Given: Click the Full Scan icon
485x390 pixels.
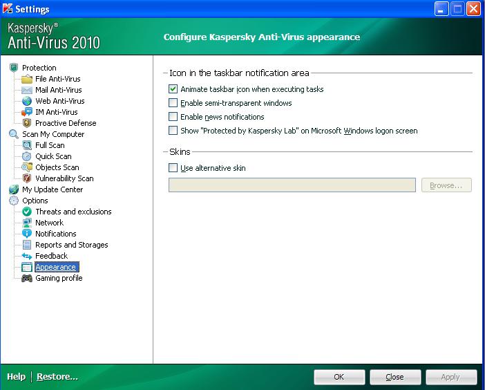Looking at the screenshot, I should [x=27, y=145].
